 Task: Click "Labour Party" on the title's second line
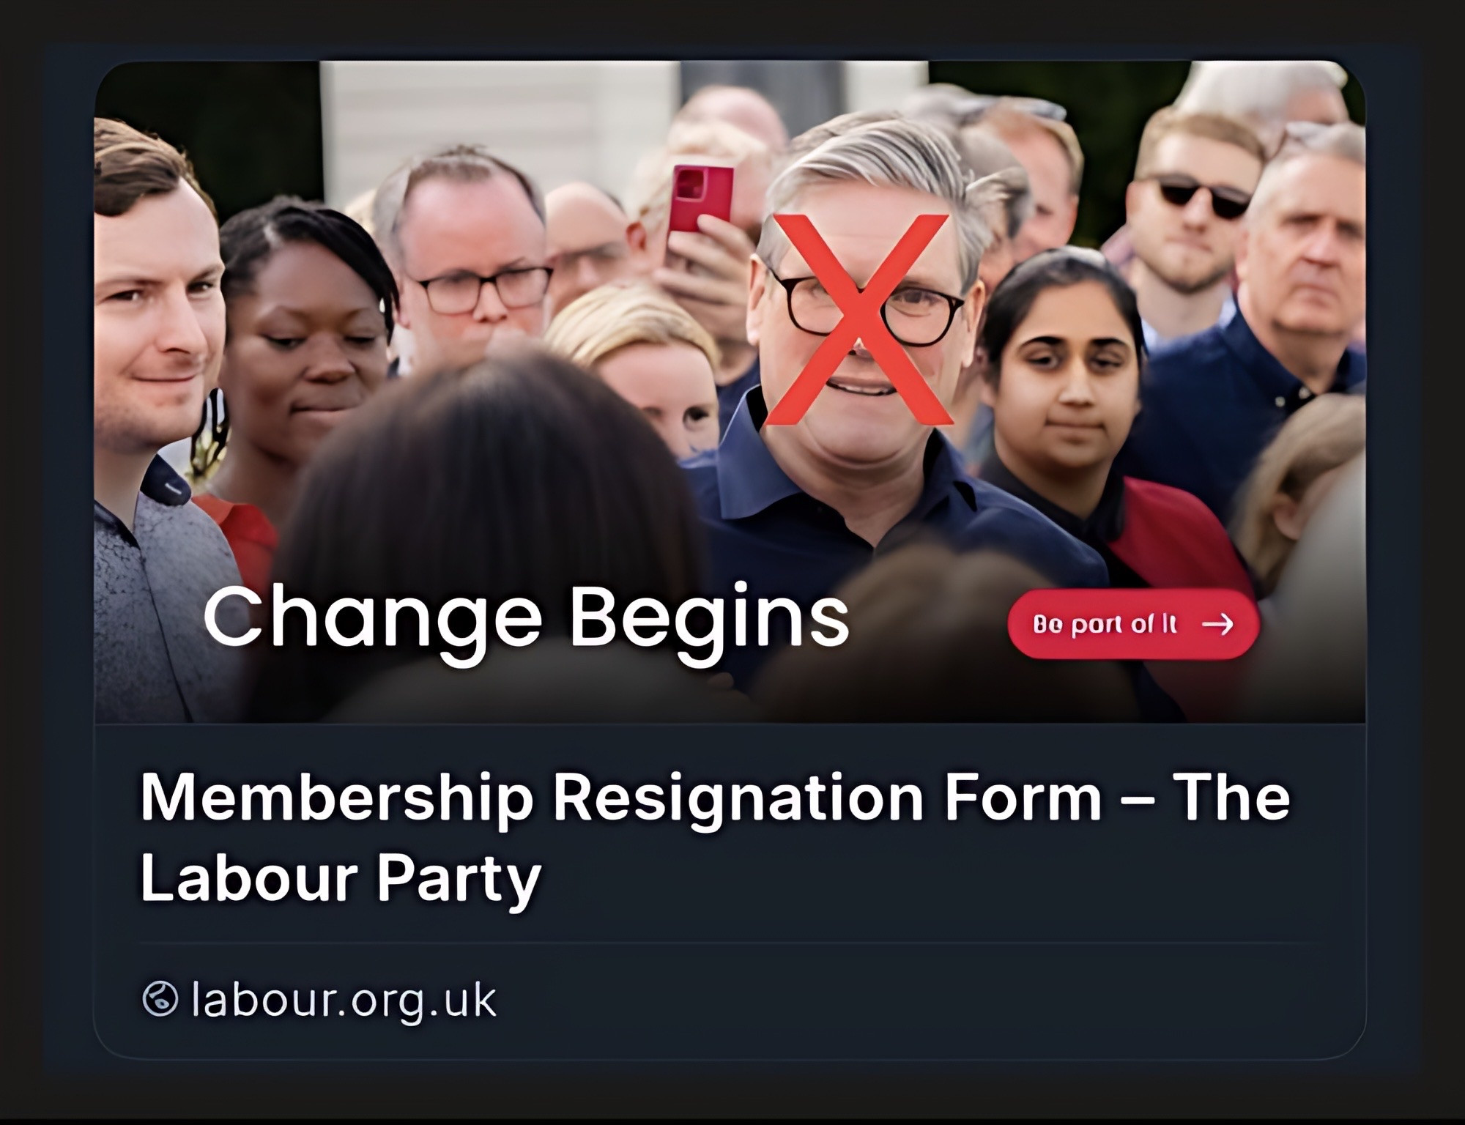click(x=341, y=877)
